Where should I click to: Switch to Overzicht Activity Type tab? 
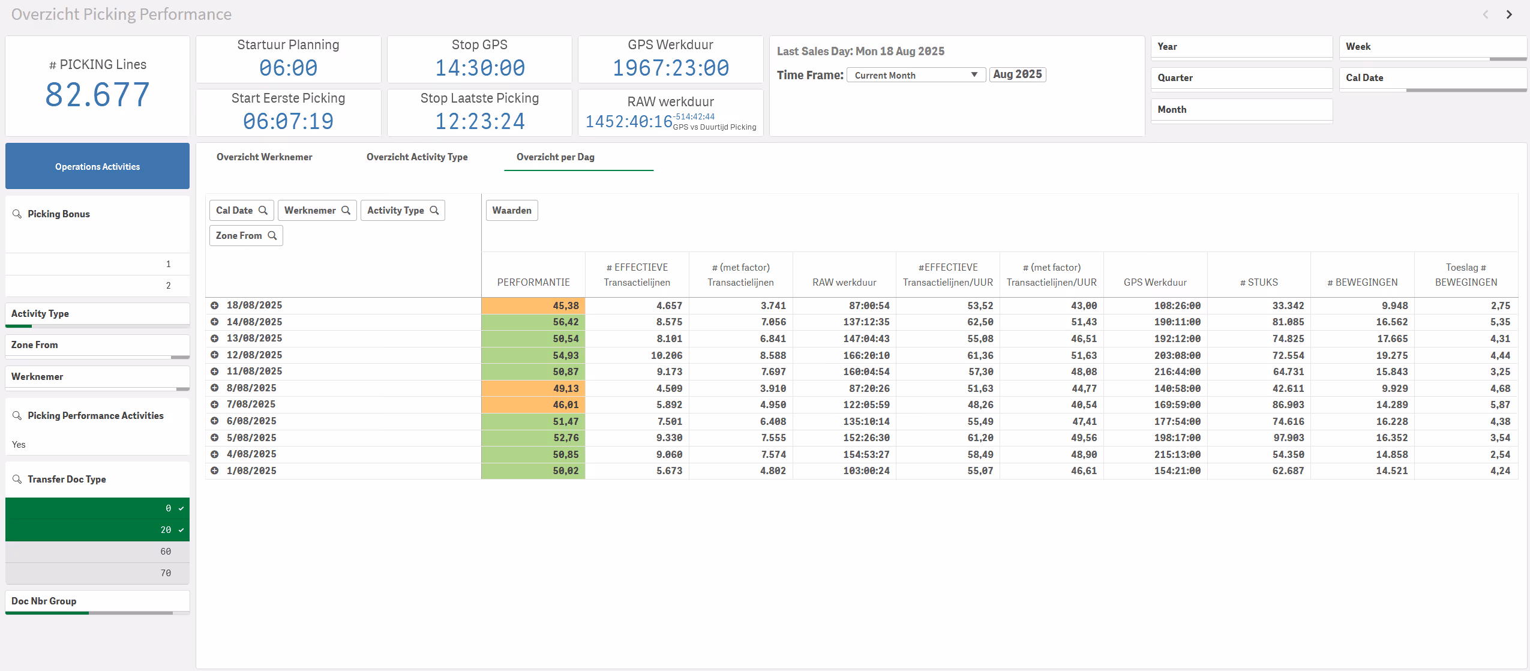tap(417, 157)
